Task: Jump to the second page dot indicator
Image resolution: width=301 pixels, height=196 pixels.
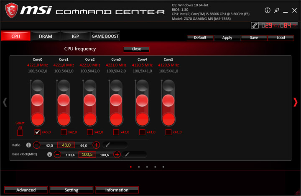Action: click(x=139, y=167)
